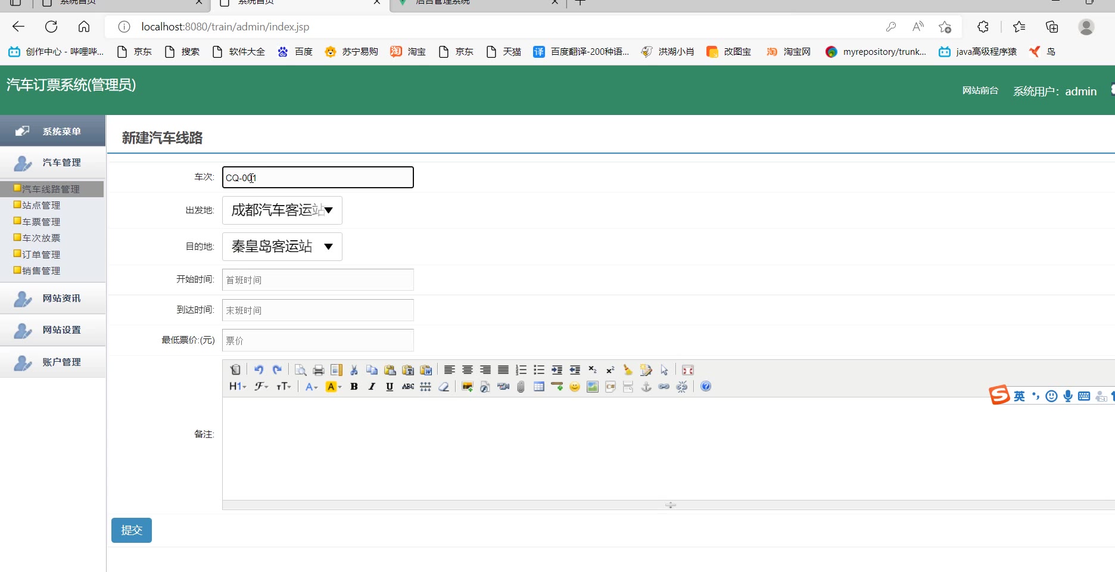Pick a highlight color with the yellow A
The height and width of the screenshot is (572, 1115).
tap(334, 387)
